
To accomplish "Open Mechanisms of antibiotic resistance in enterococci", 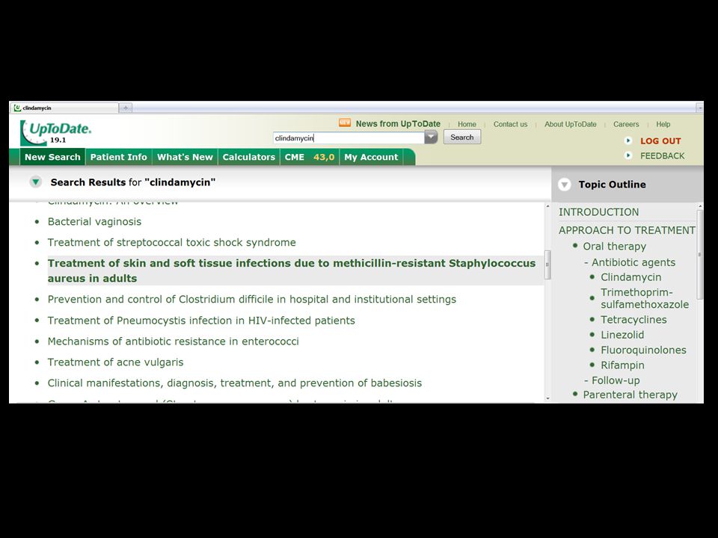I will click(173, 341).
